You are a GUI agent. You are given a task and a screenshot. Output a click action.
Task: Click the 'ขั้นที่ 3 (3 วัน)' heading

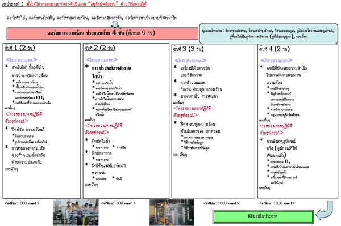point(188,49)
